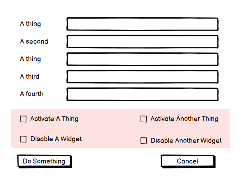
Task: Click the Disable Another Widget label text
Action: click(186, 141)
